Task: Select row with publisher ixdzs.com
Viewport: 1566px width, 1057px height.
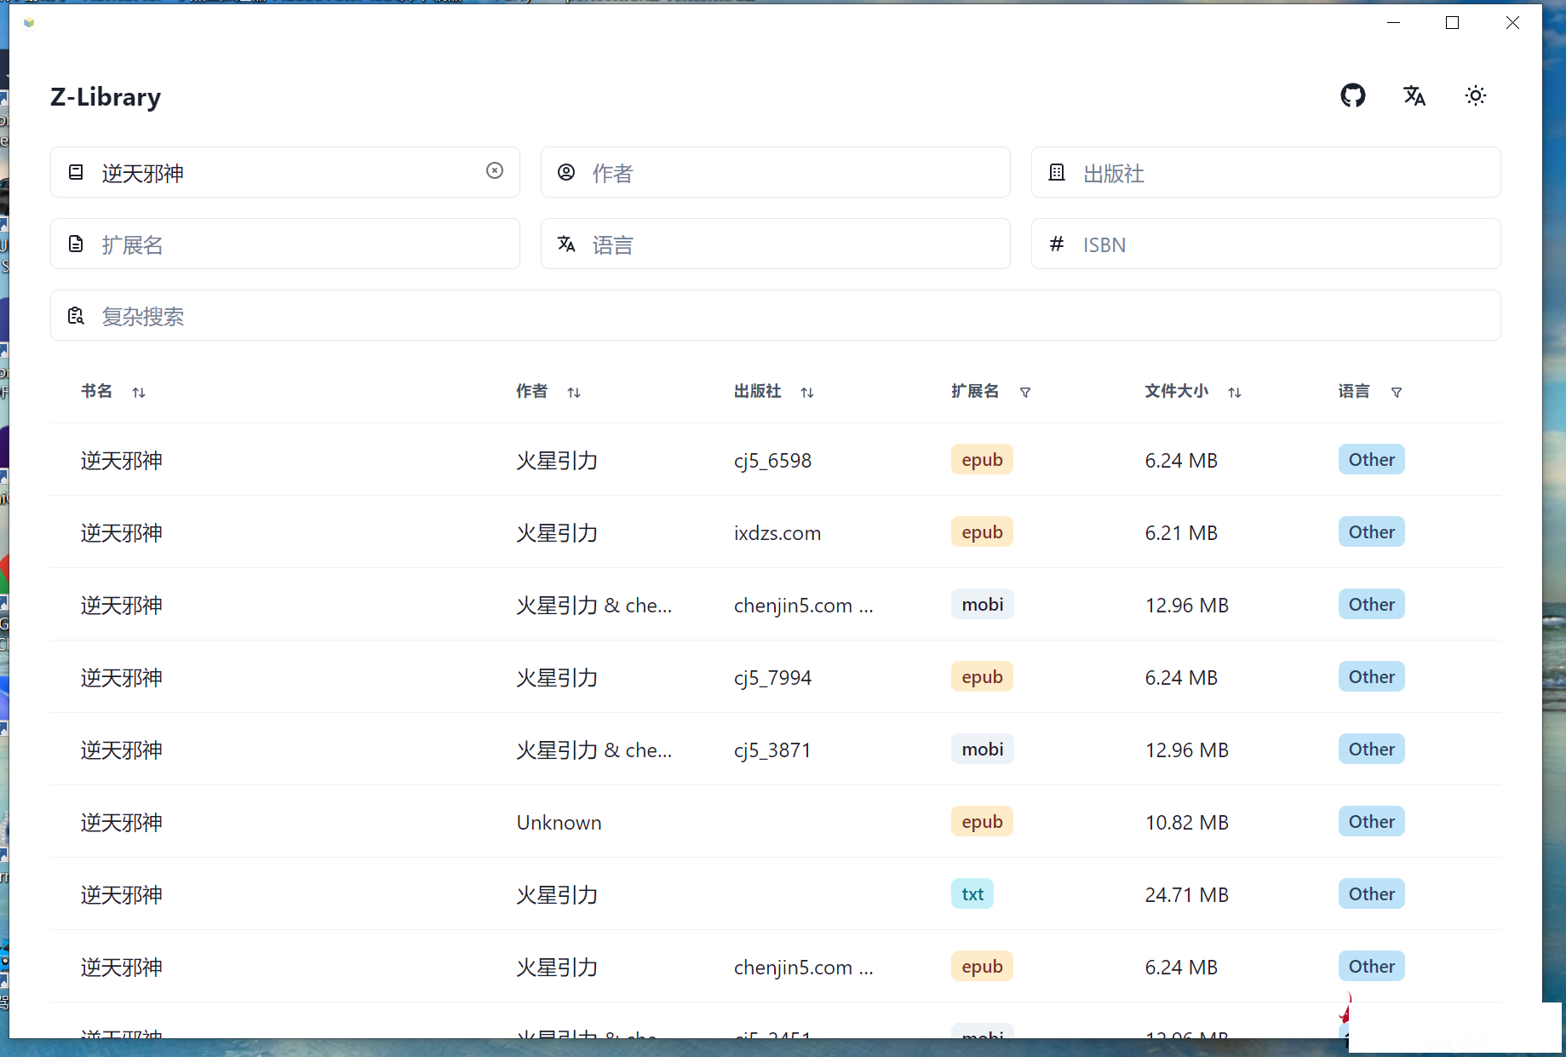Action: pyautogui.click(x=776, y=532)
